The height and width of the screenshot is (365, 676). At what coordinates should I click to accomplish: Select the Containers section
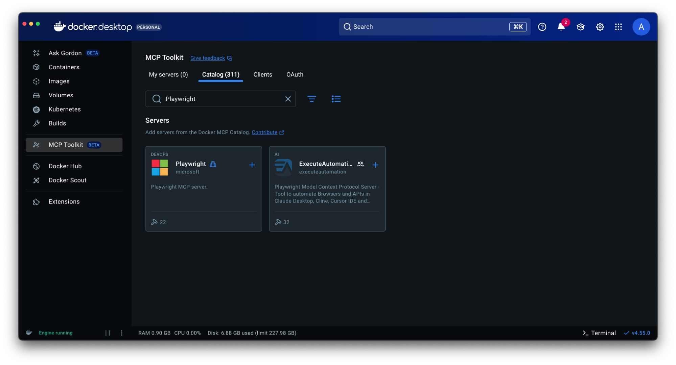tap(64, 67)
